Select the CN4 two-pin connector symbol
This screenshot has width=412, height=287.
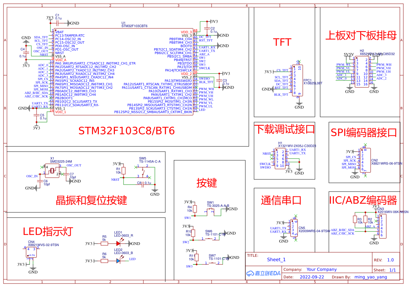click(x=31, y=252)
